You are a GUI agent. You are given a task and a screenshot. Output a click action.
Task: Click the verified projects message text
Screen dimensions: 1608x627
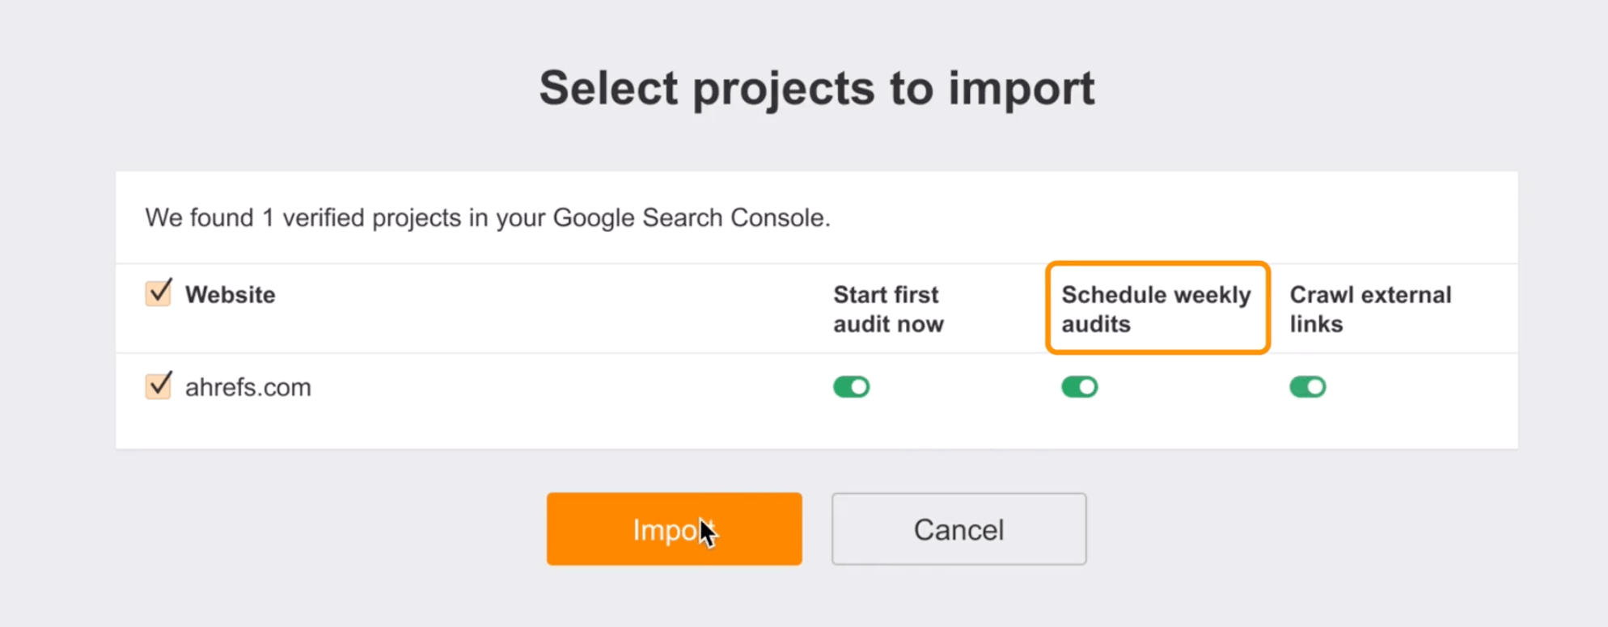coord(488,217)
